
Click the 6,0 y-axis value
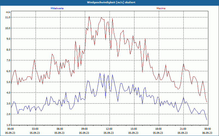8,71
